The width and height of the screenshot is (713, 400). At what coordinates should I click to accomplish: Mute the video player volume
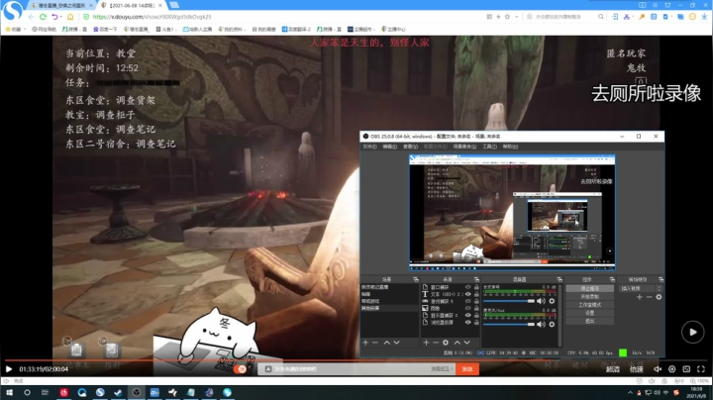coord(658,369)
